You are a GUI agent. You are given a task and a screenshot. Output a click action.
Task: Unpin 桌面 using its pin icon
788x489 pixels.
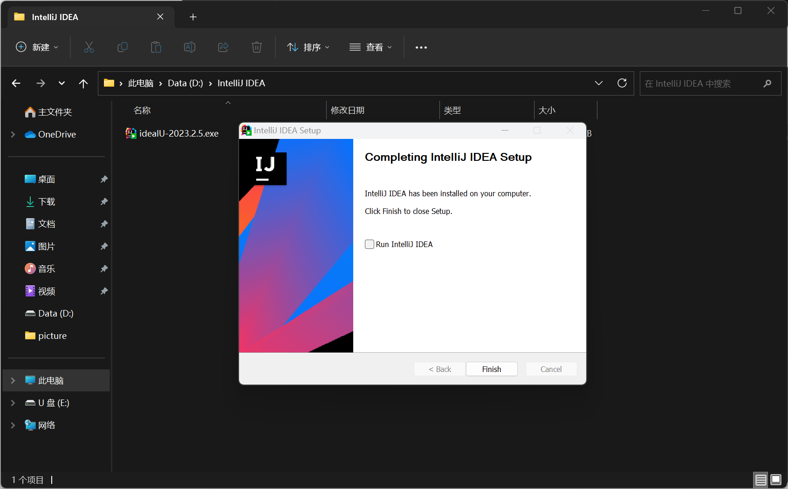(x=104, y=179)
